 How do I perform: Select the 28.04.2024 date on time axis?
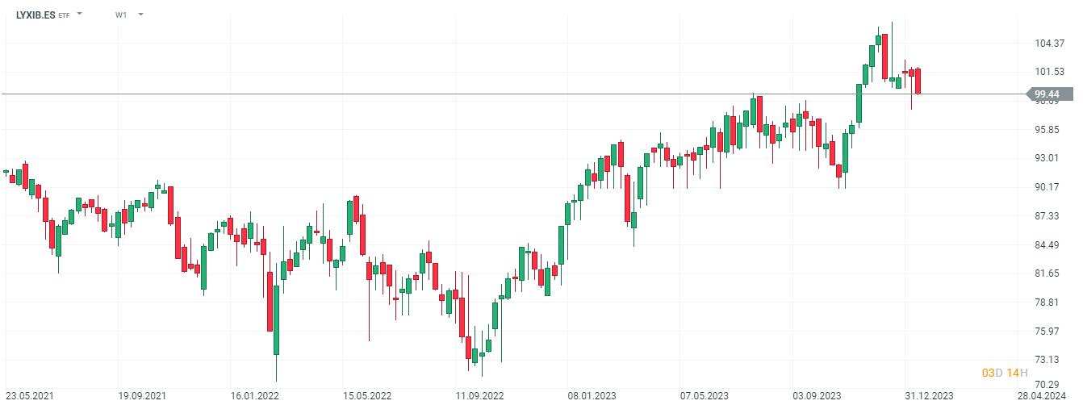(1041, 396)
